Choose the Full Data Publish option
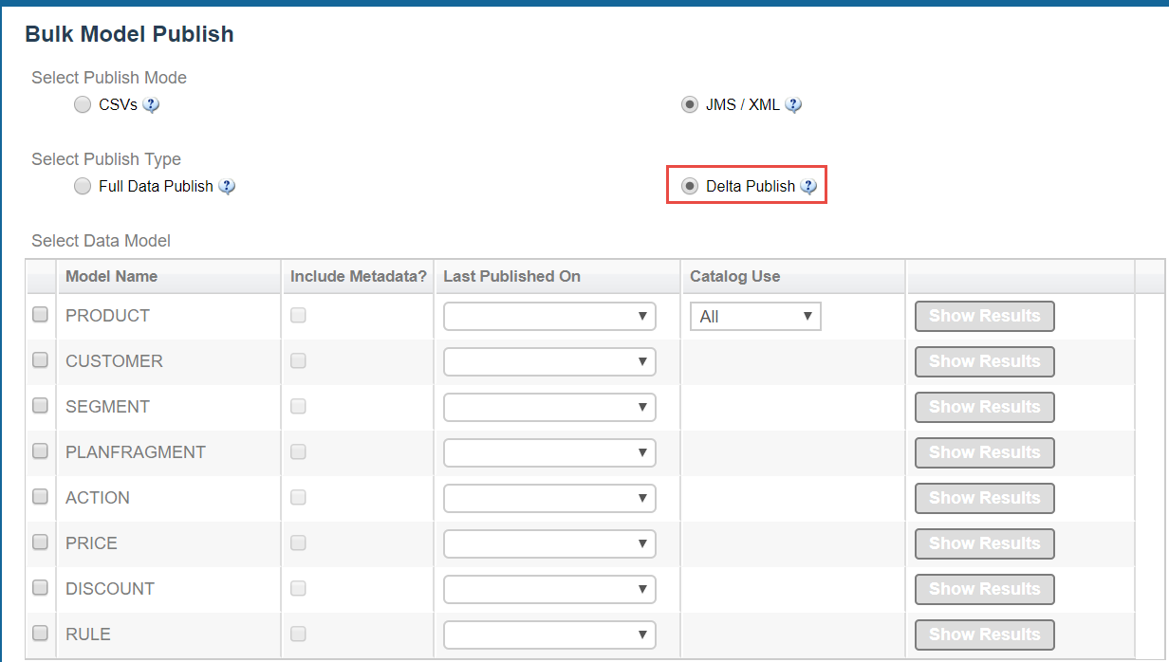Image resolution: width=1169 pixels, height=662 pixels. (x=83, y=187)
